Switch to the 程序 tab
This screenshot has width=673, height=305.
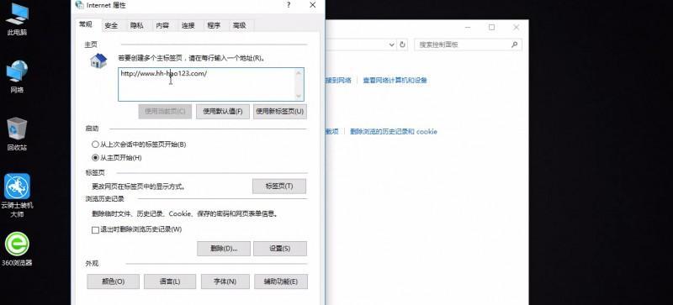[x=214, y=26]
